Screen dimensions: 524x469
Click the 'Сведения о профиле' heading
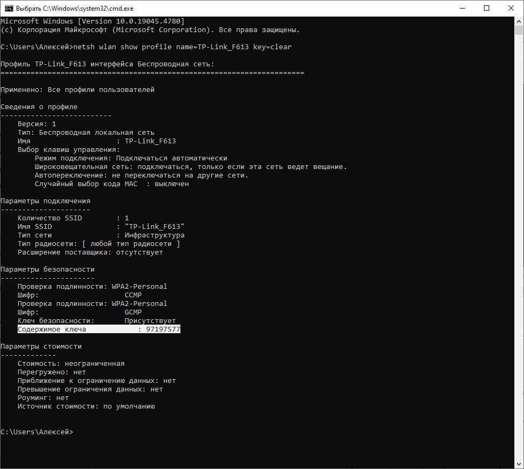[39, 107]
